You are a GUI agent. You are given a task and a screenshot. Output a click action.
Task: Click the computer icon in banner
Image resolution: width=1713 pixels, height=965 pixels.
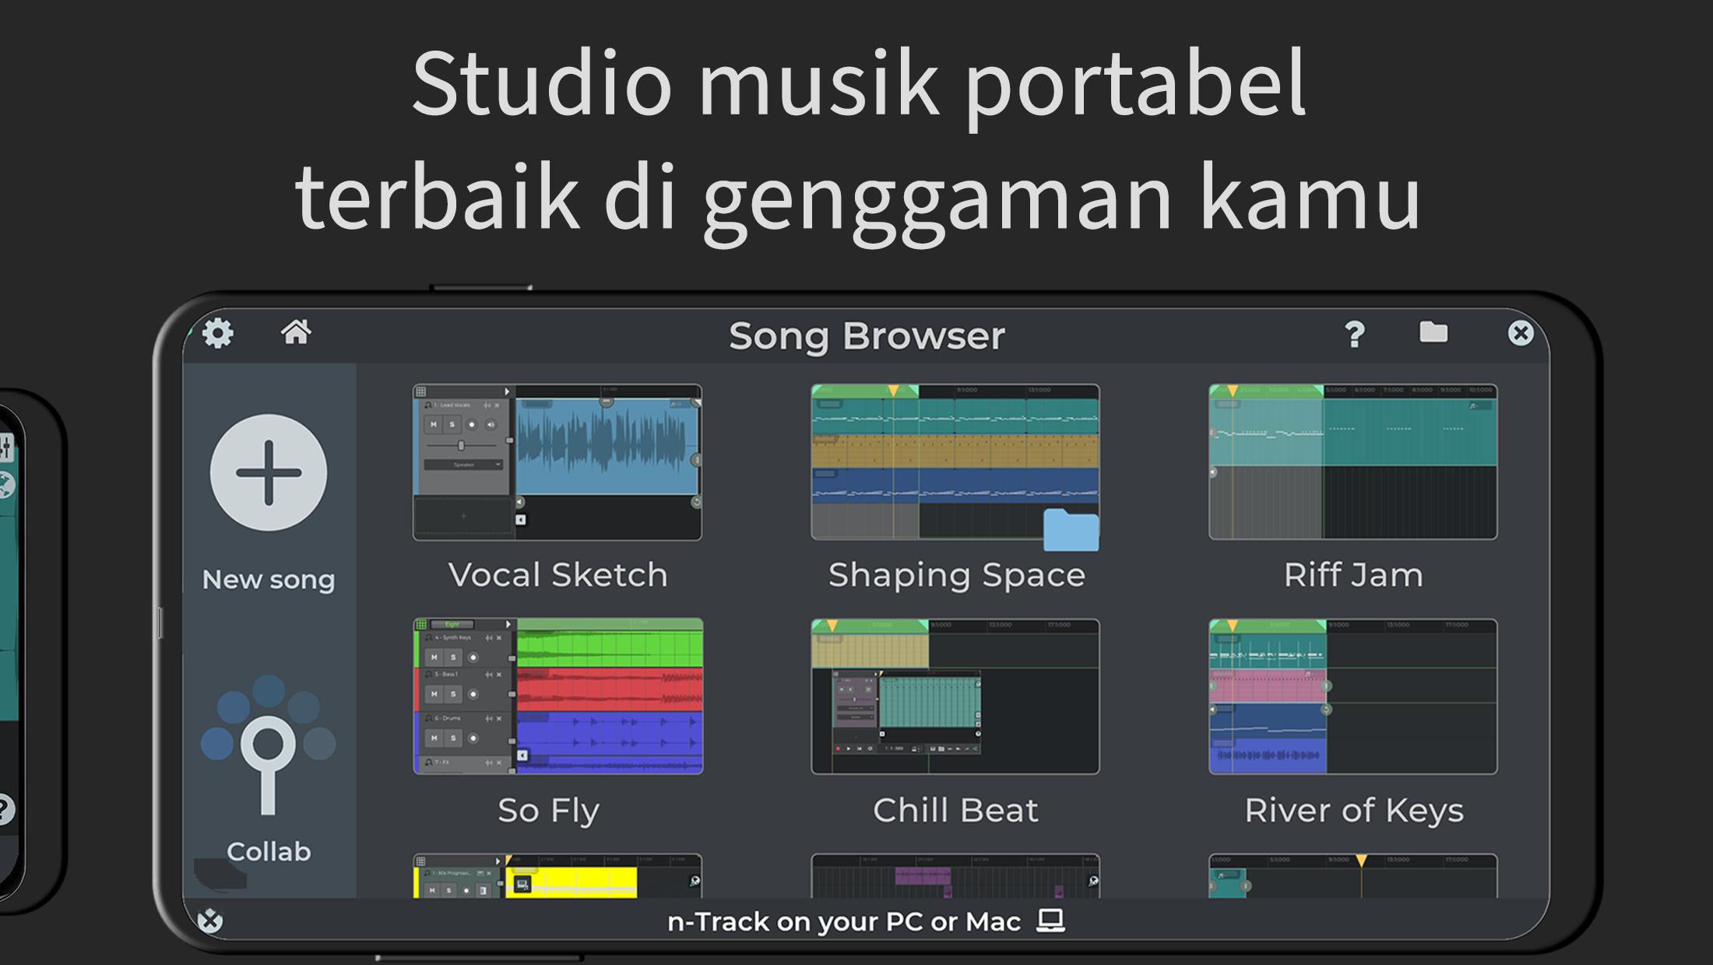[x=1051, y=921]
